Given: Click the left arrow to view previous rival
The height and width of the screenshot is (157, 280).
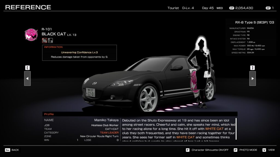Looking at the screenshot, I should [x=27, y=78].
